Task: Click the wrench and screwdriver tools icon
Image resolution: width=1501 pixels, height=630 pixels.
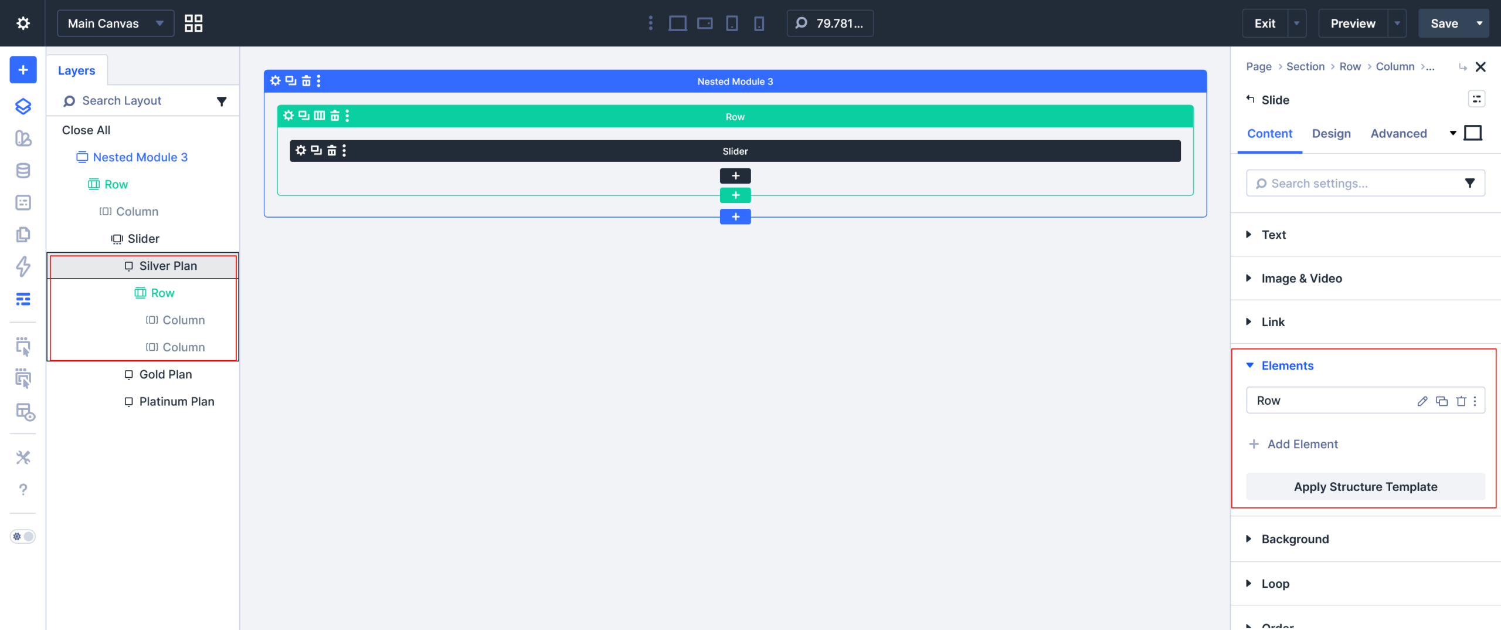Action: 23,458
